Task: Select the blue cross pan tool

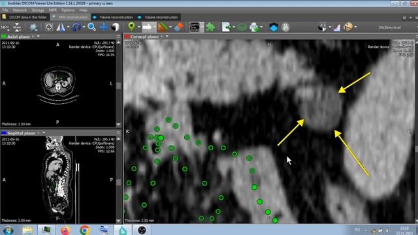Action: click(x=104, y=27)
